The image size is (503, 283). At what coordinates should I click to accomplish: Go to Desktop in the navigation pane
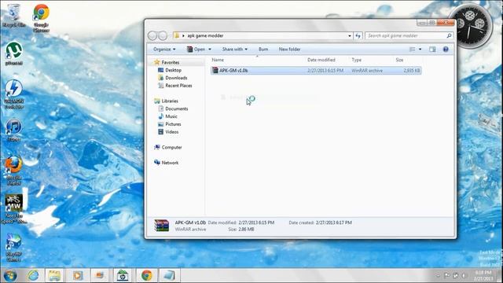pyautogui.click(x=173, y=70)
